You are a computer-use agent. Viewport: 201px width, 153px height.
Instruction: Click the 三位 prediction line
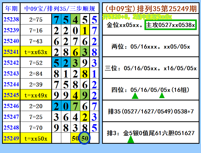pos(151,68)
